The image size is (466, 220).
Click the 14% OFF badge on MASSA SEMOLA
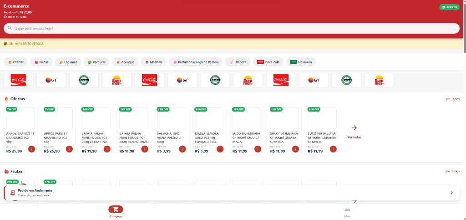[200, 109]
